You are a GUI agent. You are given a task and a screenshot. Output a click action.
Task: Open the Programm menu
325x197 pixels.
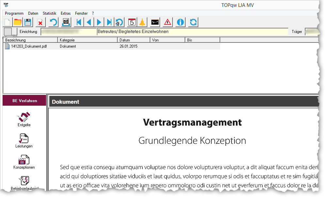click(14, 13)
